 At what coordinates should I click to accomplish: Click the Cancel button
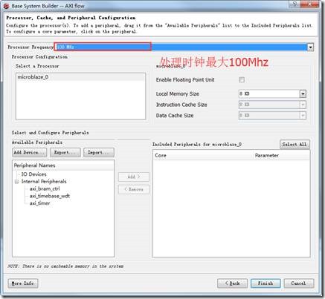tap(299, 283)
